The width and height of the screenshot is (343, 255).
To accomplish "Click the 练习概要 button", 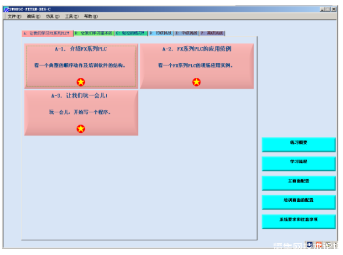I will pos(299,144).
